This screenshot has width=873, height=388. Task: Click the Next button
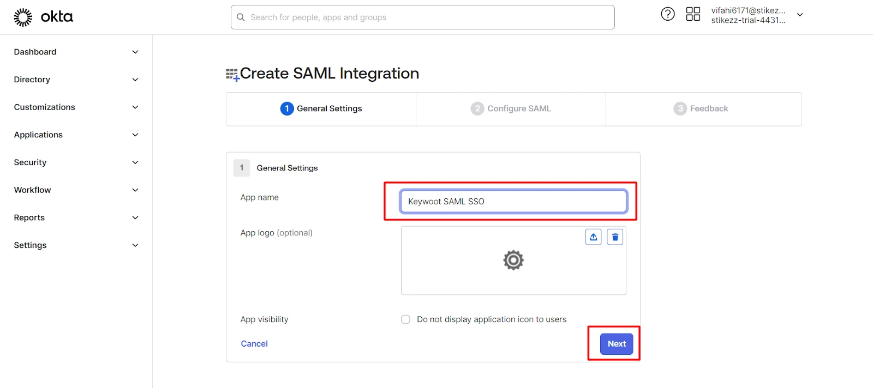(x=617, y=344)
